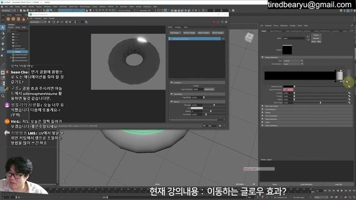Open the menu set dropdown on status line
Viewport: 356px width, 200px height.
pyautogui.click(x=8, y=11)
